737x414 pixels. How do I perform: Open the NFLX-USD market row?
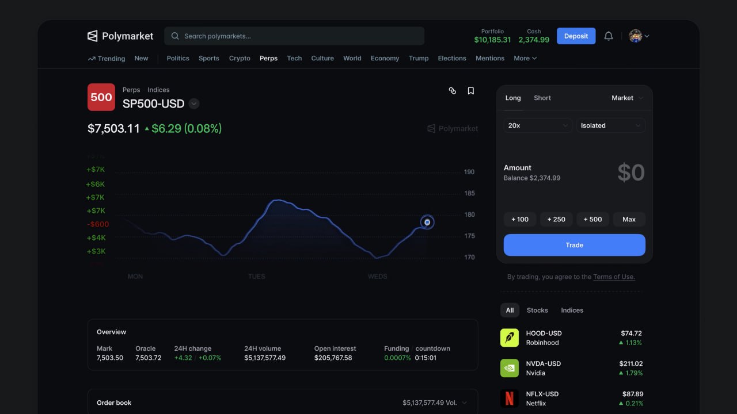[x=572, y=398]
